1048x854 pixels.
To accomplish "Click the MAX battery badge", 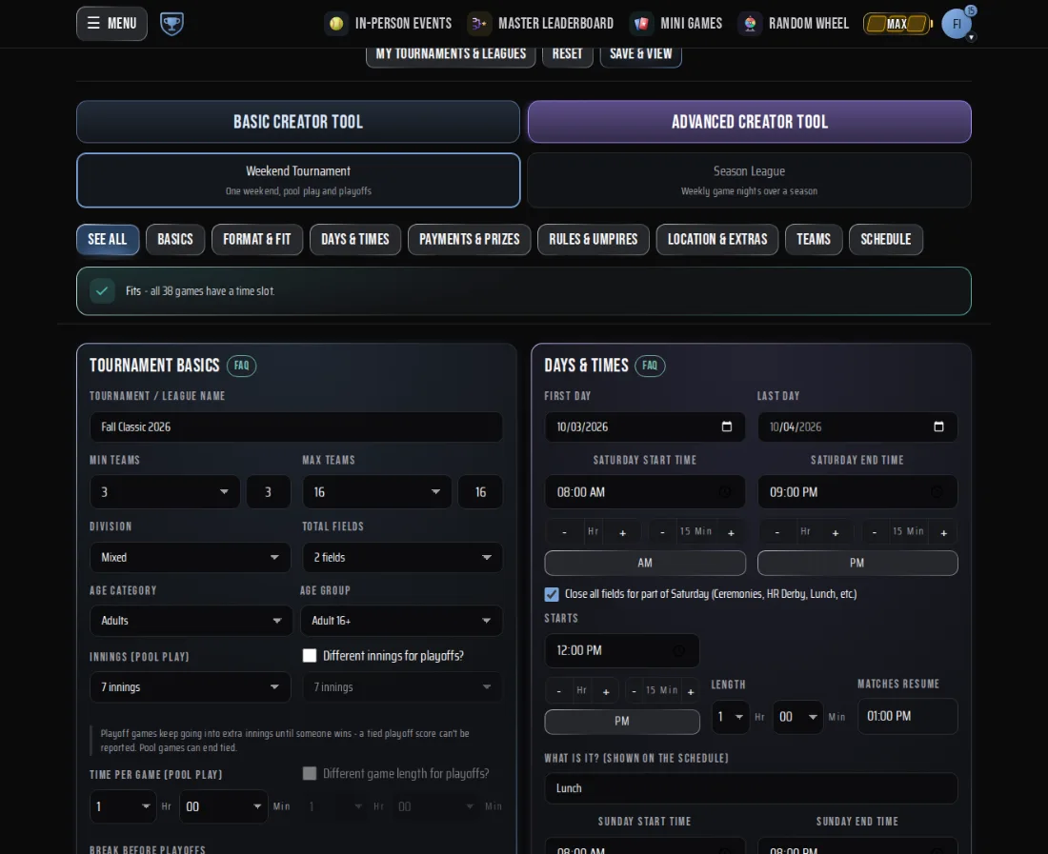I will (x=897, y=24).
